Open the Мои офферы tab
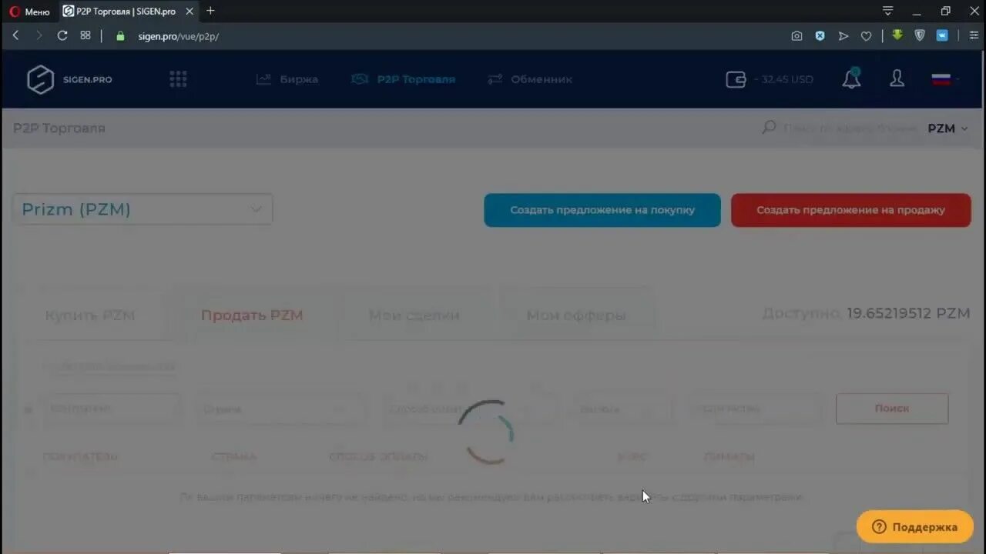The image size is (986, 554). 576,315
